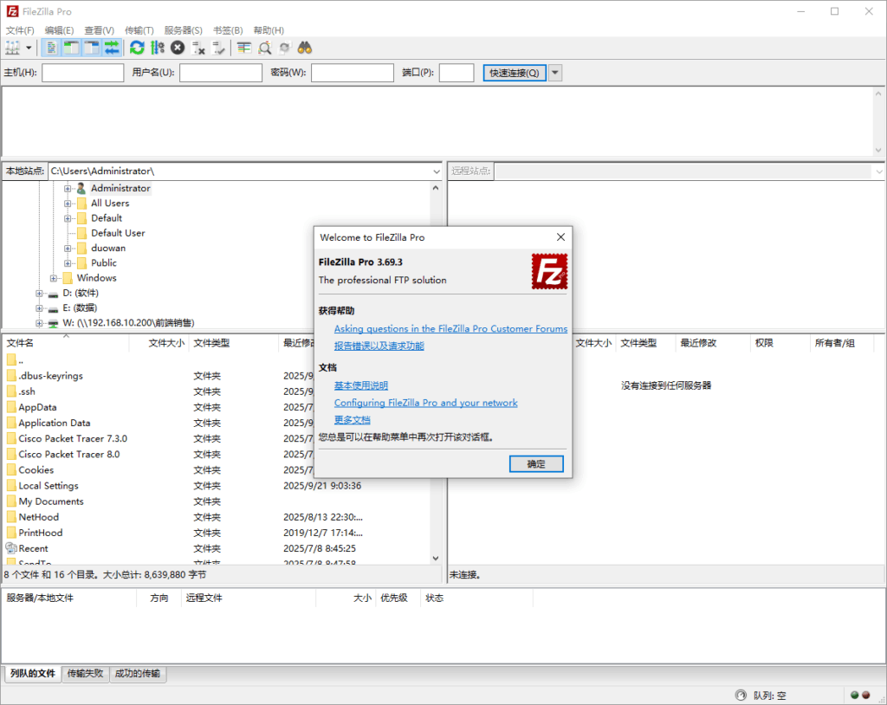This screenshot has width=887, height=705.
Task: Open the speed limit control in status bar
Action: point(741,695)
